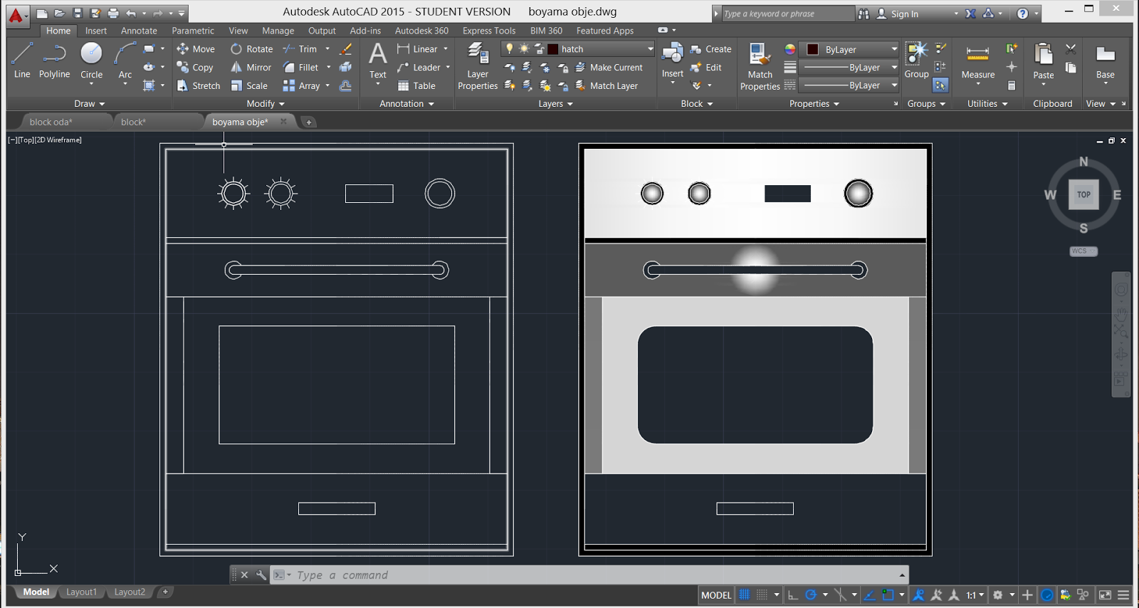Click the Copy tool in Modify panel

195,68
